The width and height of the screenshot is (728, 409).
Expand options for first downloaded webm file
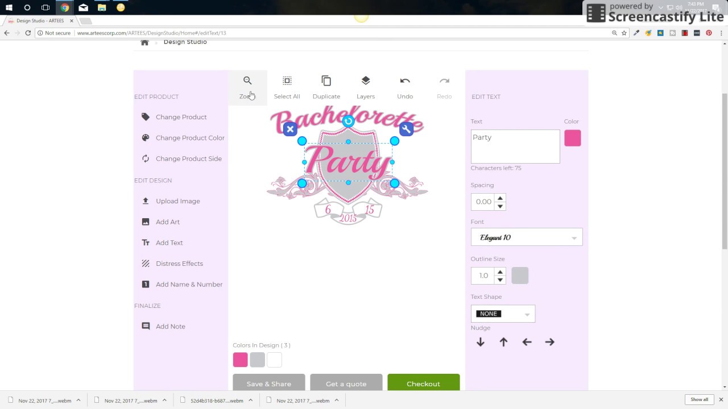point(78,400)
